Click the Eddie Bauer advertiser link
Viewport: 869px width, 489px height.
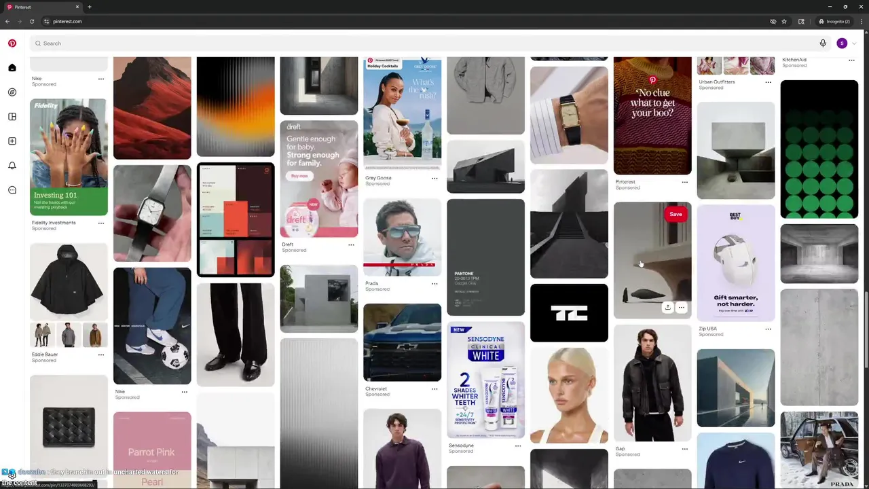45,355
